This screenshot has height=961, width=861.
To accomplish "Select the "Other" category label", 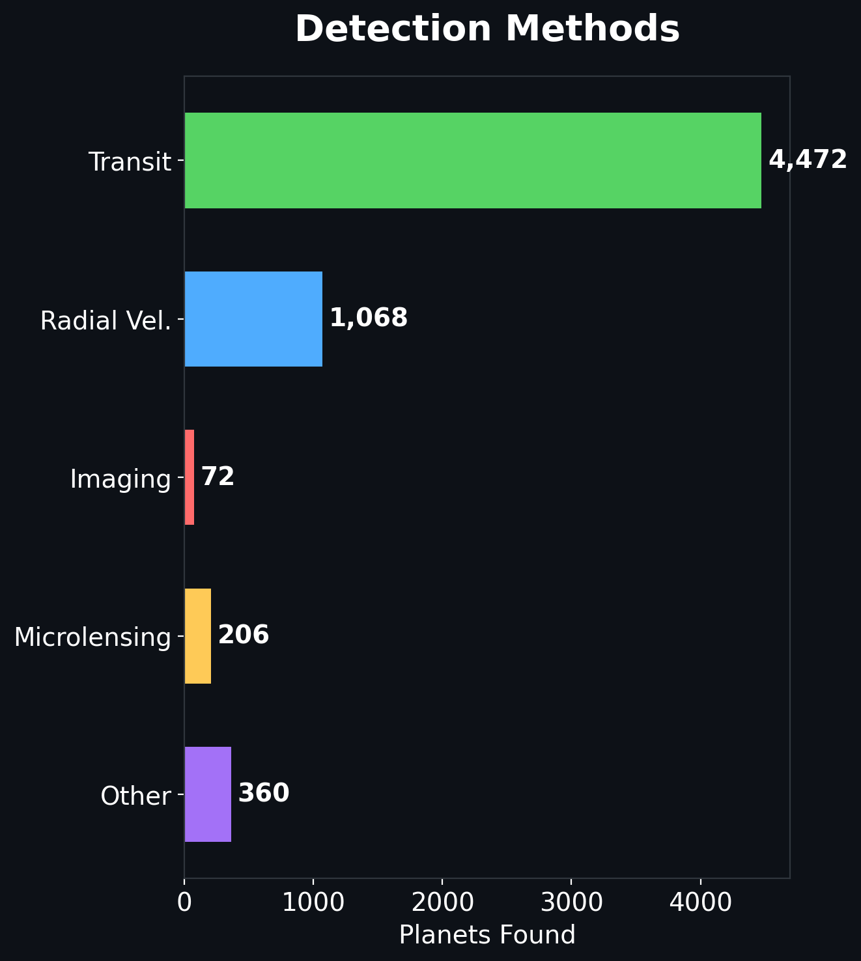I will point(135,796).
